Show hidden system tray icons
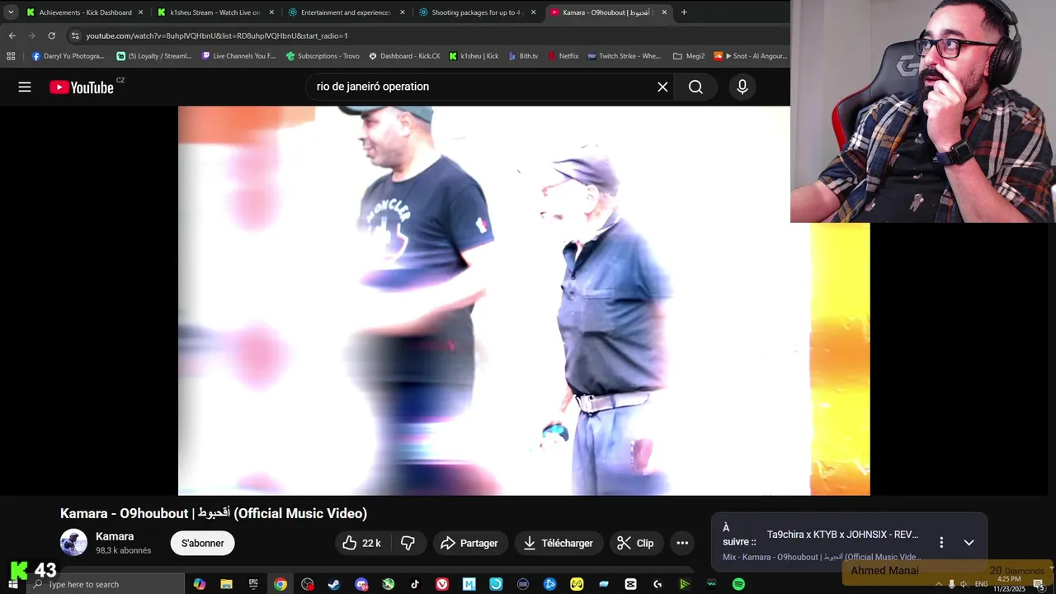 tap(938, 584)
